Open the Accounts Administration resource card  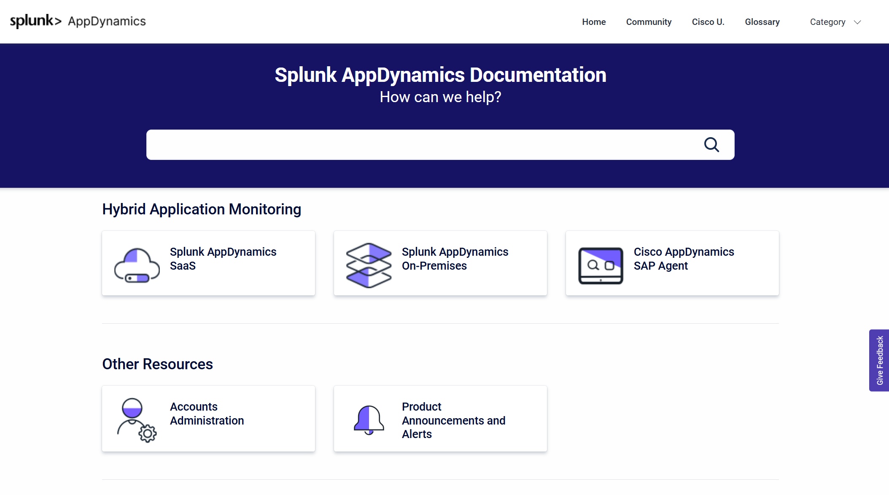click(x=208, y=418)
